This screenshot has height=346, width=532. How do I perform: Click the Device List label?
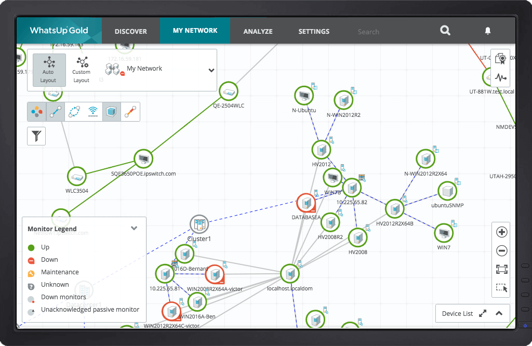coord(457,314)
